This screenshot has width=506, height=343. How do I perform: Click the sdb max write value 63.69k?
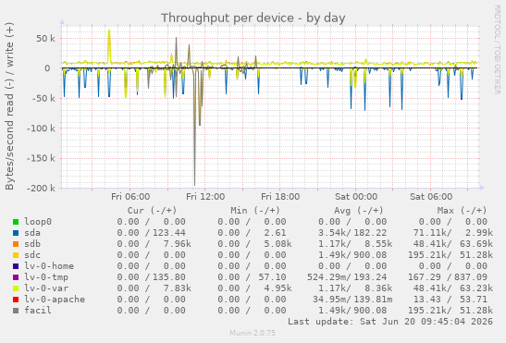click(x=476, y=244)
